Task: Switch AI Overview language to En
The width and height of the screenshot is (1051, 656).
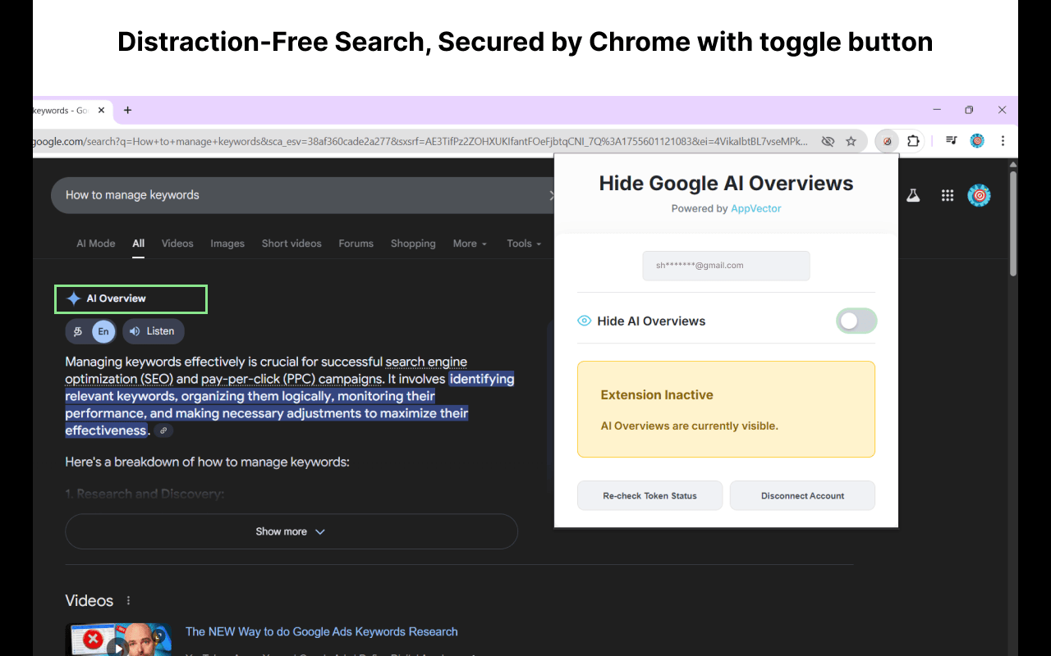Action: point(103,331)
